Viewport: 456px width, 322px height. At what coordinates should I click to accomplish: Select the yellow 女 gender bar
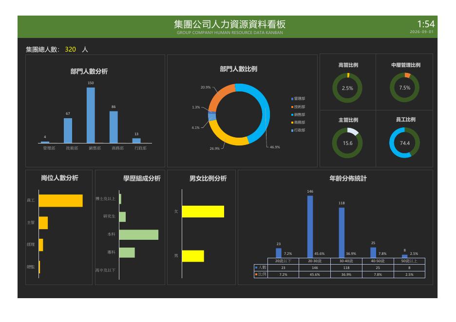click(203, 212)
